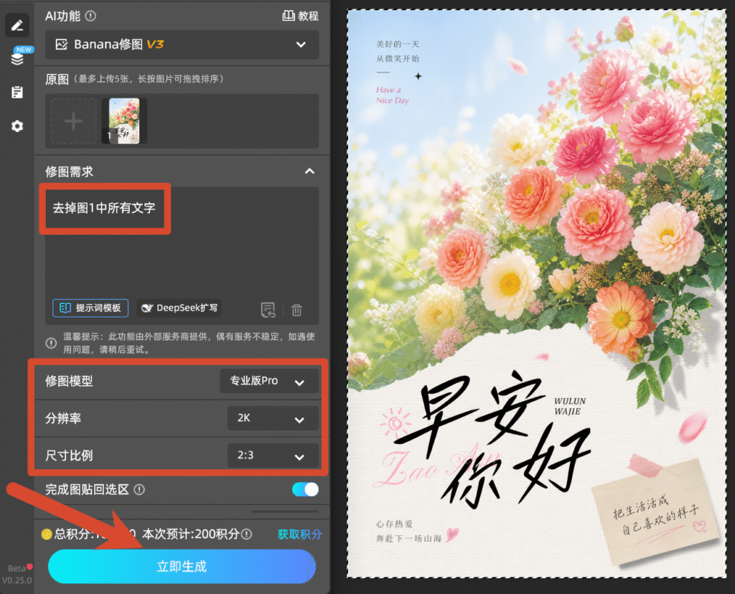Click the 获取积分 link
The height and width of the screenshot is (594, 735).
click(299, 534)
